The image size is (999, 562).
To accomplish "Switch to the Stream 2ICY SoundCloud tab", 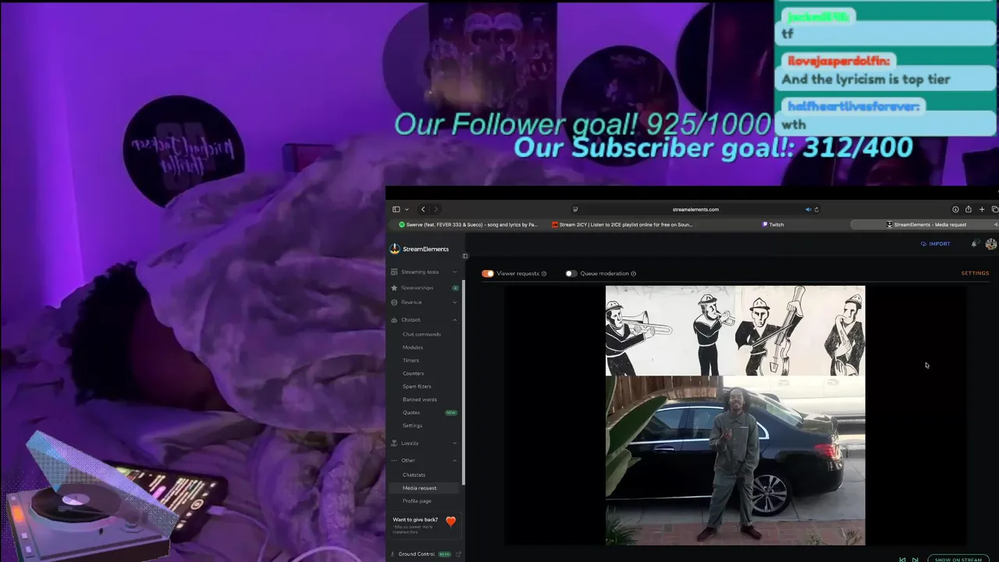I will coord(622,225).
